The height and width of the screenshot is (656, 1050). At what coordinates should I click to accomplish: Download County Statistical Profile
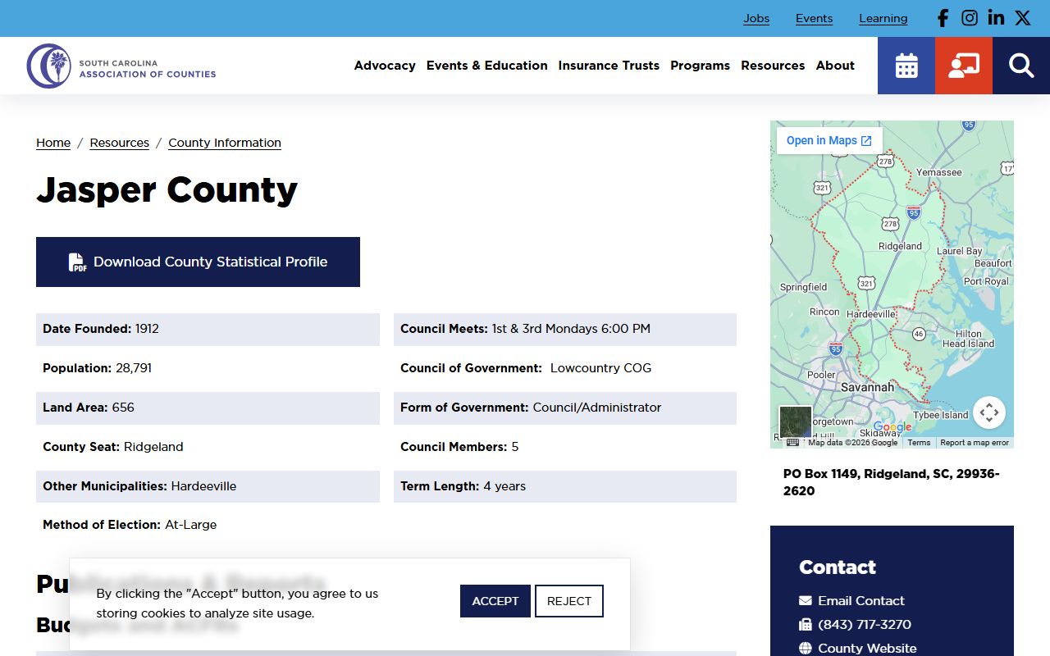tap(198, 262)
